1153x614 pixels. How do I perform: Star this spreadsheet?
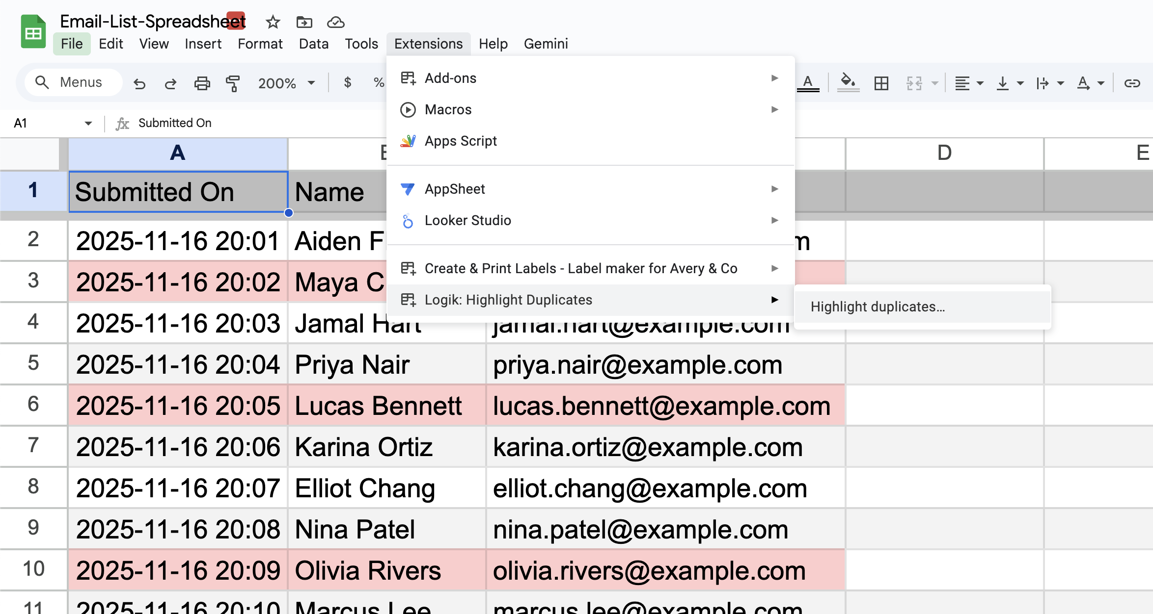click(273, 22)
